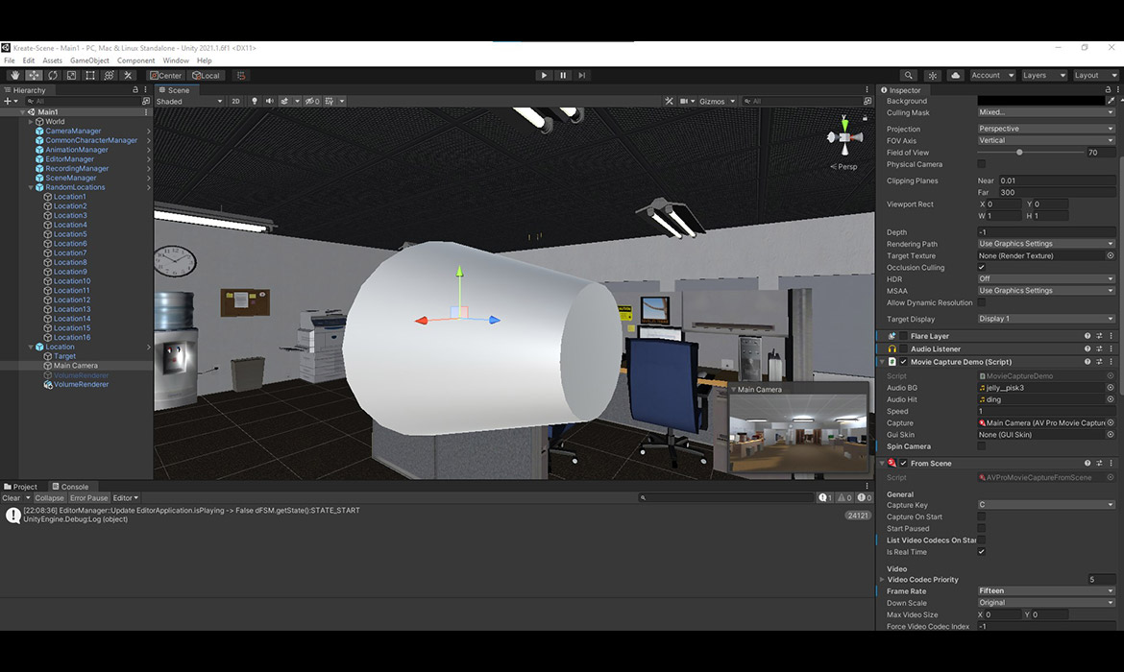Click the Play button
Image resolution: width=1124 pixels, height=672 pixels.
[544, 75]
